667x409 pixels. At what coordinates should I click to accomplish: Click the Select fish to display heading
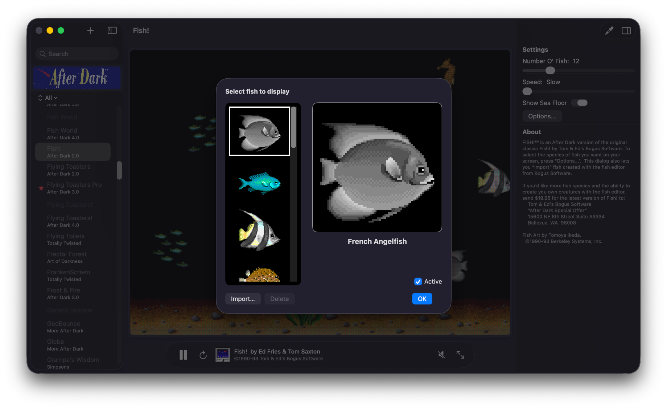tap(257, 91)
